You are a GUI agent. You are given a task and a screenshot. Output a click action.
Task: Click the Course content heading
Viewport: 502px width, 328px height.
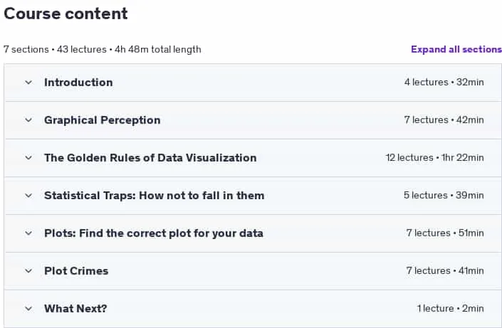(x=66, y=14)
